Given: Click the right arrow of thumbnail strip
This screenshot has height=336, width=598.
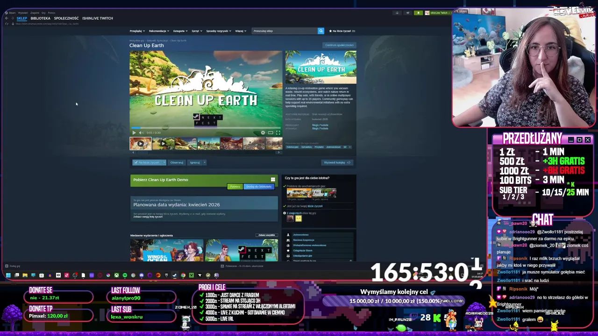Looking at the screenshot, I should tap(279, 152).
